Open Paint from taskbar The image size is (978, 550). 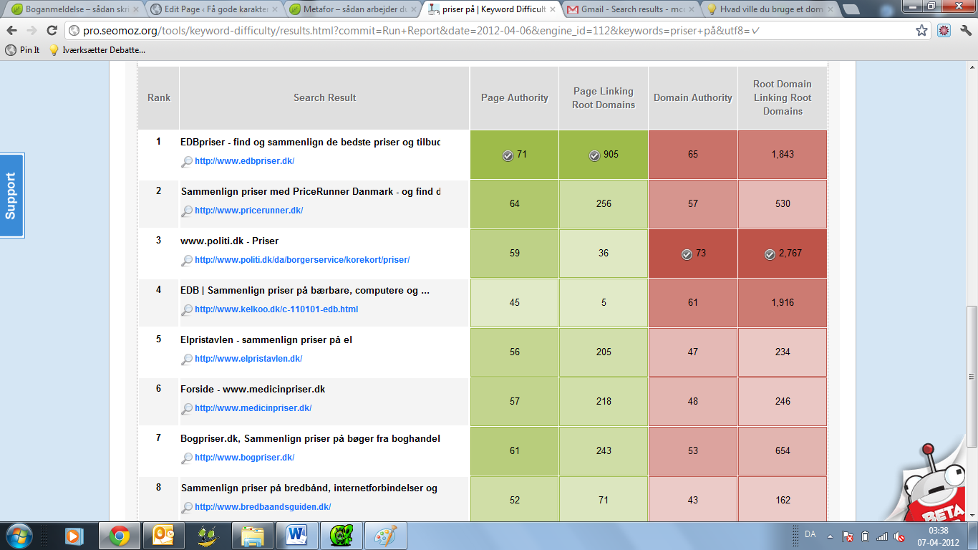pyautogui.click(x=385, y=536)
